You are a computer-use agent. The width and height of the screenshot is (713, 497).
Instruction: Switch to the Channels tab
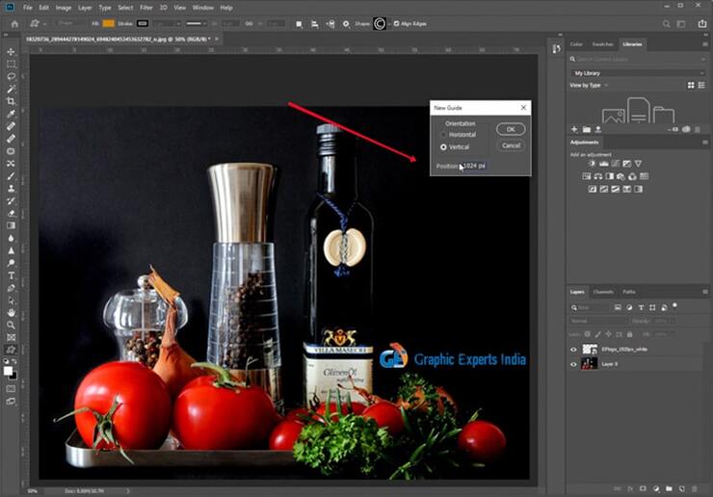coord(603,291)
